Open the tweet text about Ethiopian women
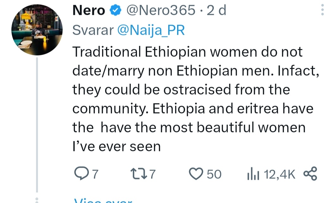The width and height of the screenshot is (333, 203). [196, 99]
